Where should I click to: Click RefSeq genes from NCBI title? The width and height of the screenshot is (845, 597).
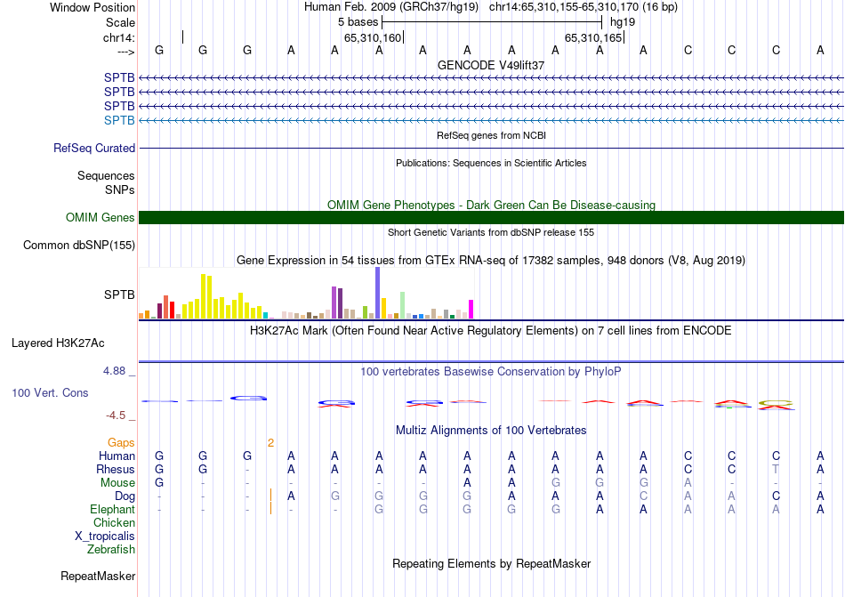click(x=492, y=135)
